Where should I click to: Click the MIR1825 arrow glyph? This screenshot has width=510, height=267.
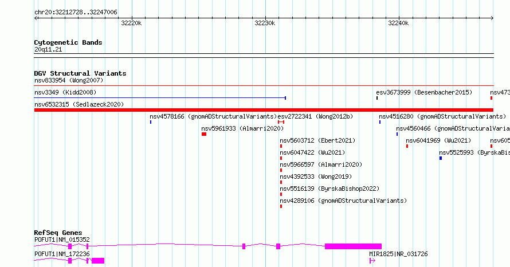point(372,261)
